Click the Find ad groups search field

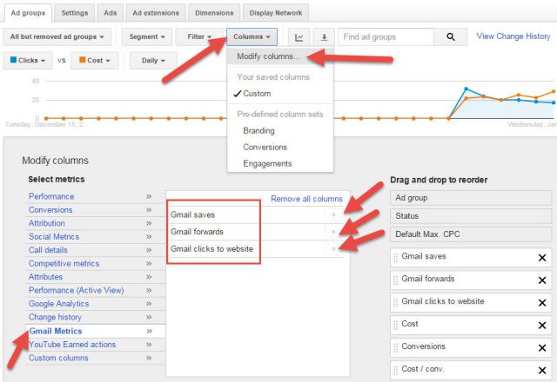(x=385, y=37)
